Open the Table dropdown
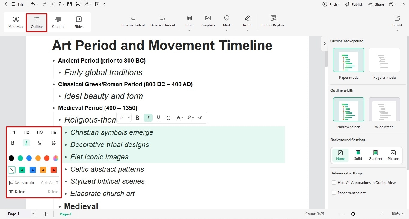The image size is (409, 219). click(x=189, y=23)
